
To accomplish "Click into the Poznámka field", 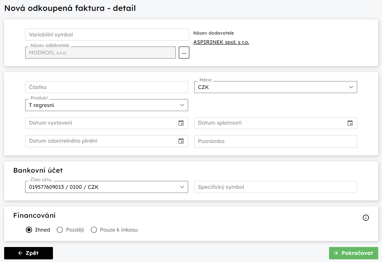I will click(x=276, y=142).
